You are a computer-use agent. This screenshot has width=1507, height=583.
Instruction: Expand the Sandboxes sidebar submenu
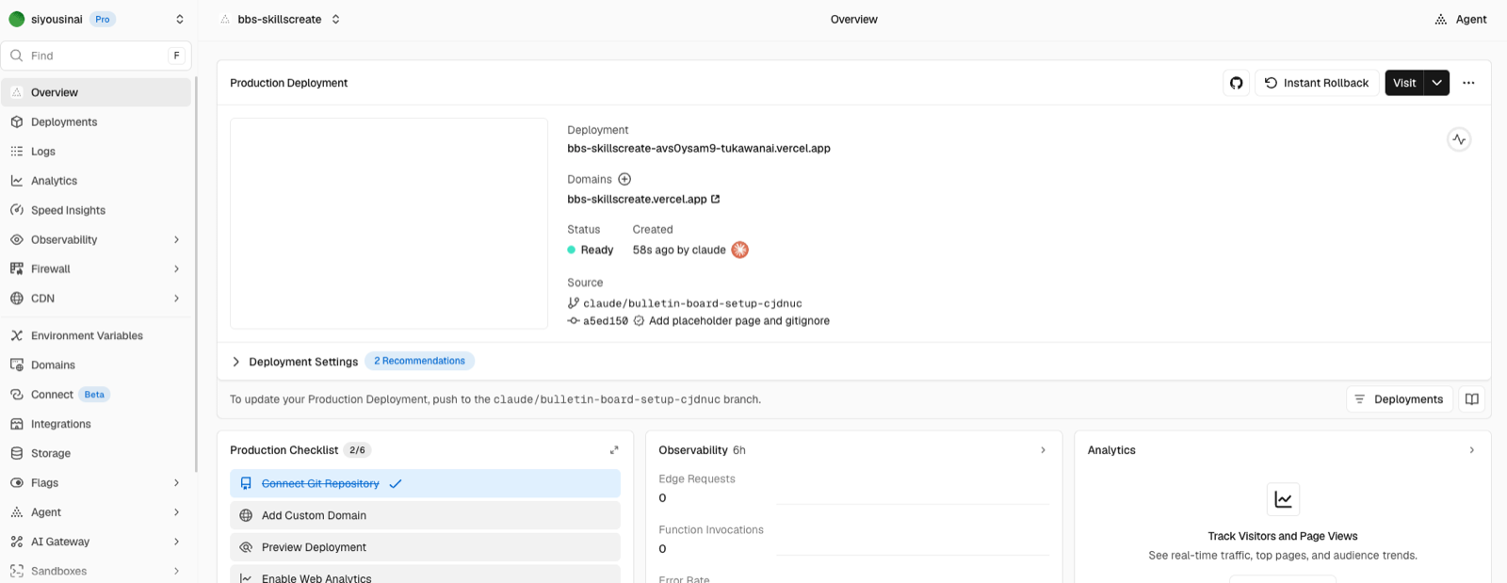coord(176,571)
